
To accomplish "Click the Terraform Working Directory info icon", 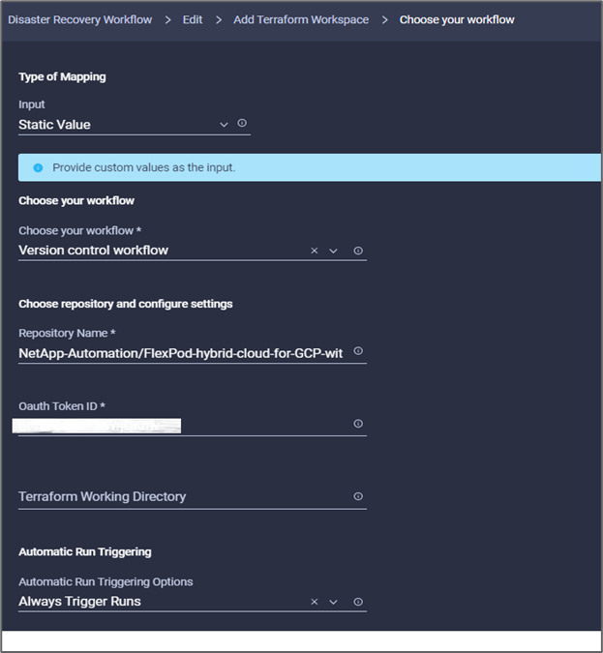I will point(358,496).
